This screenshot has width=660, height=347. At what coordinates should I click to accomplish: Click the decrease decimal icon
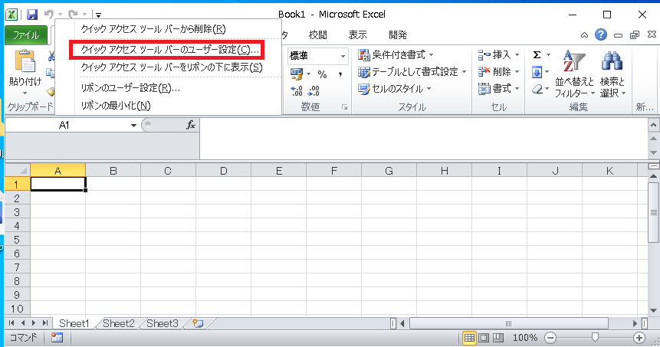click(x=314, y=91)
